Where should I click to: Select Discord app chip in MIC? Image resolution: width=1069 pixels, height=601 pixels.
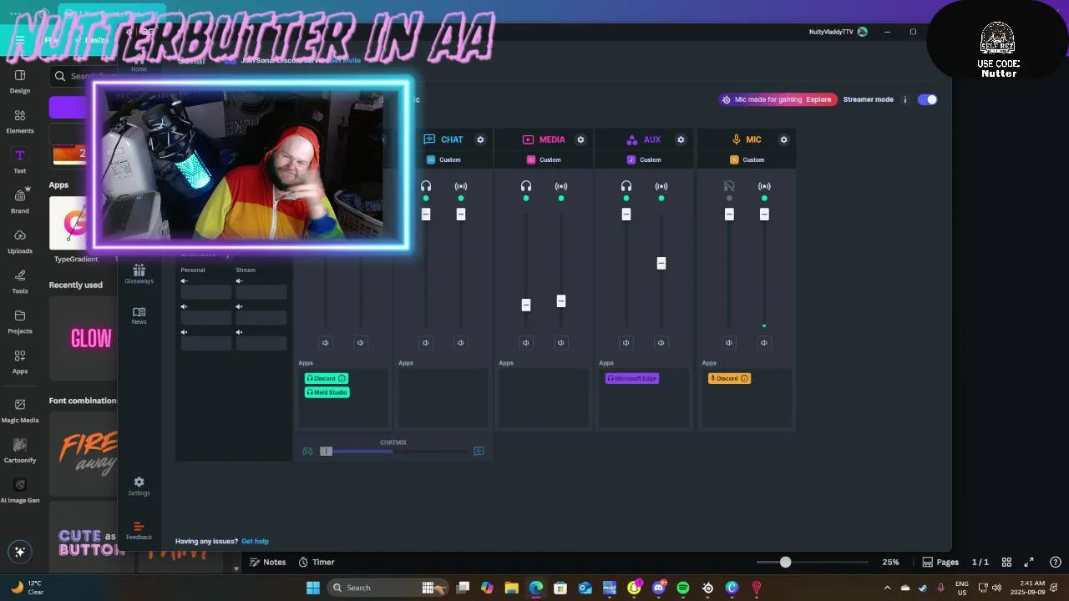(x=729, y=378)
